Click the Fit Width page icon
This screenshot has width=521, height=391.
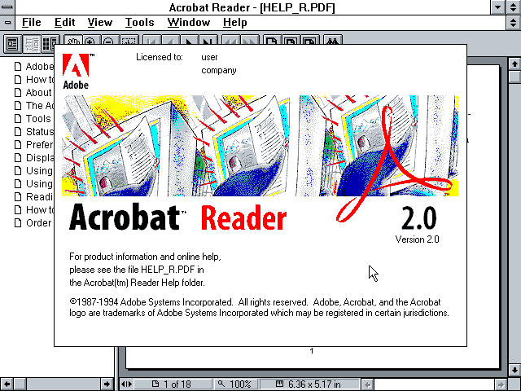point(307,43)
